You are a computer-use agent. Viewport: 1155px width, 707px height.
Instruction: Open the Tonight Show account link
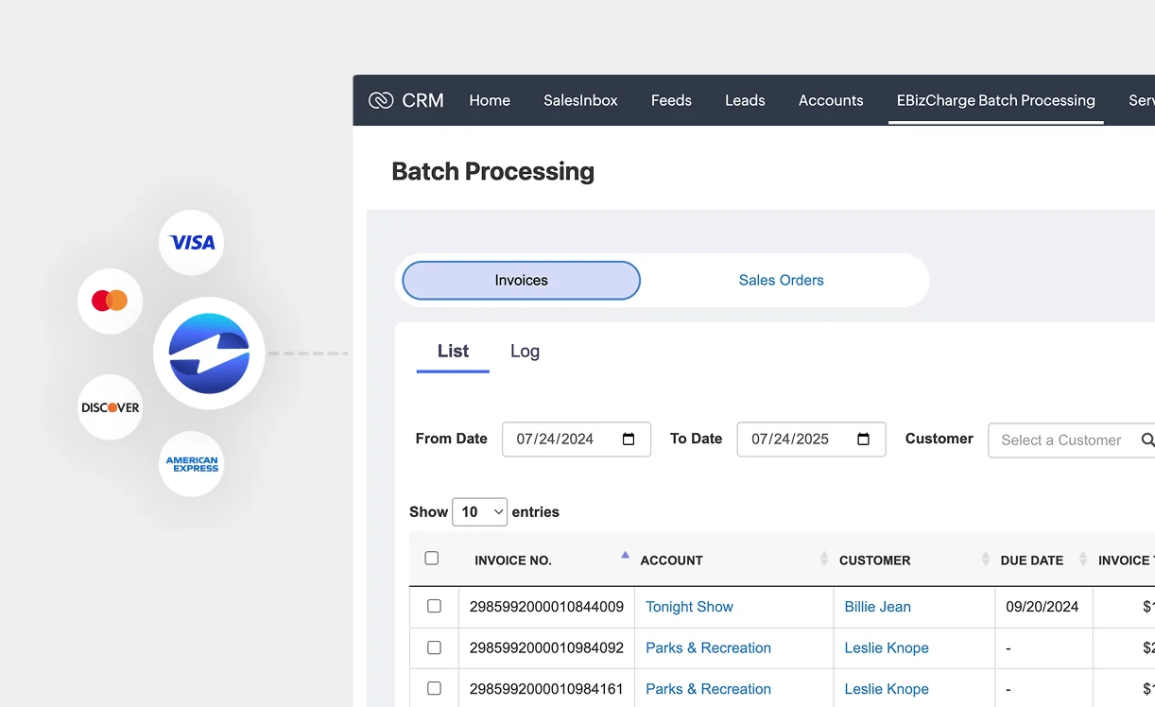[689, 607]
